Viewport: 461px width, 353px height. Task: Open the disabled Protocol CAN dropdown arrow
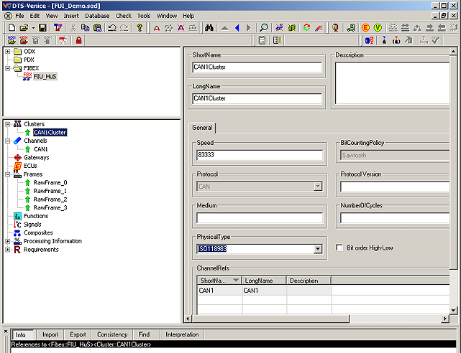click(318, 187)
